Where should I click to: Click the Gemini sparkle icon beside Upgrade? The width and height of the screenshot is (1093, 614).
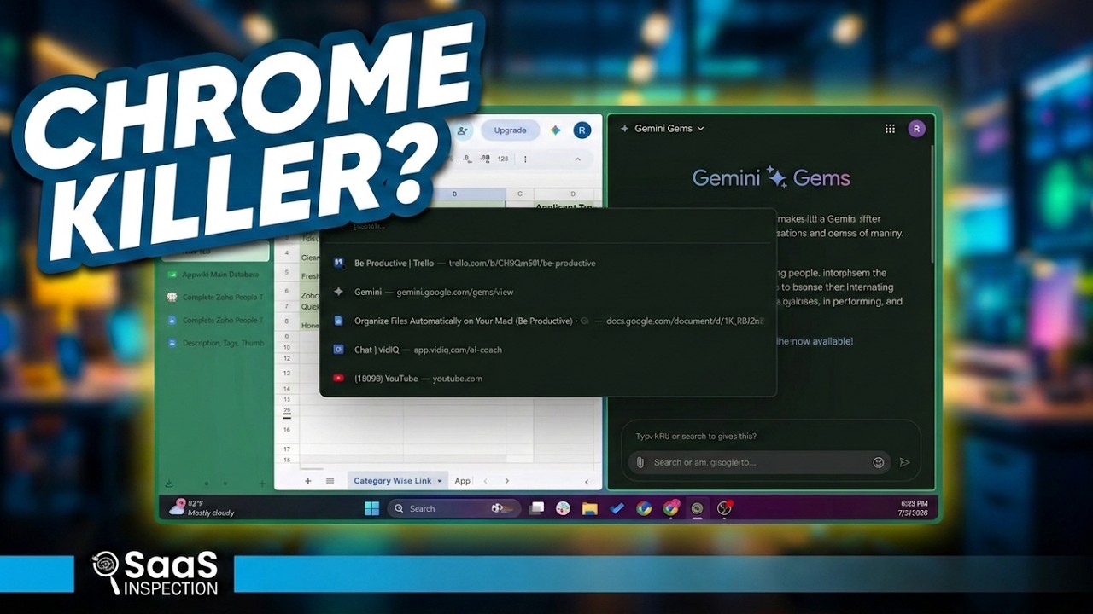[x=556, y=130]
